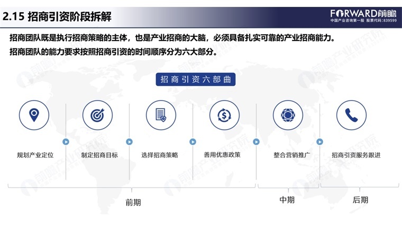
Task: Select the 规划产业定位 label
Action: pyautogui.click(x=35, y=155)
